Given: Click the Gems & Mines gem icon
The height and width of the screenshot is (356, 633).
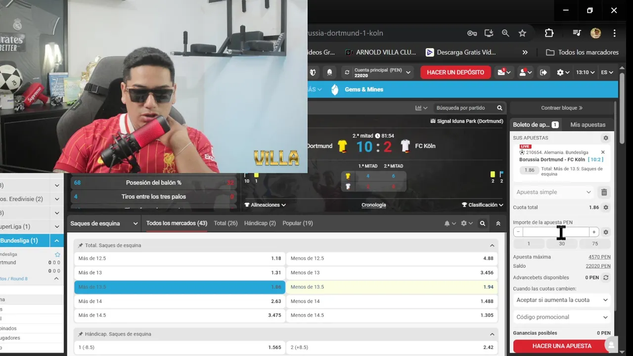Looking at the screenshot, I should click(x=335, y=89).
